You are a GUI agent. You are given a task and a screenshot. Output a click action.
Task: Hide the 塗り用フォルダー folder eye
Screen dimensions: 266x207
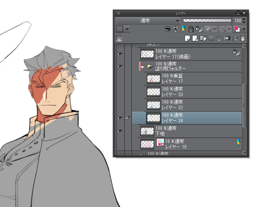point(120,66)
